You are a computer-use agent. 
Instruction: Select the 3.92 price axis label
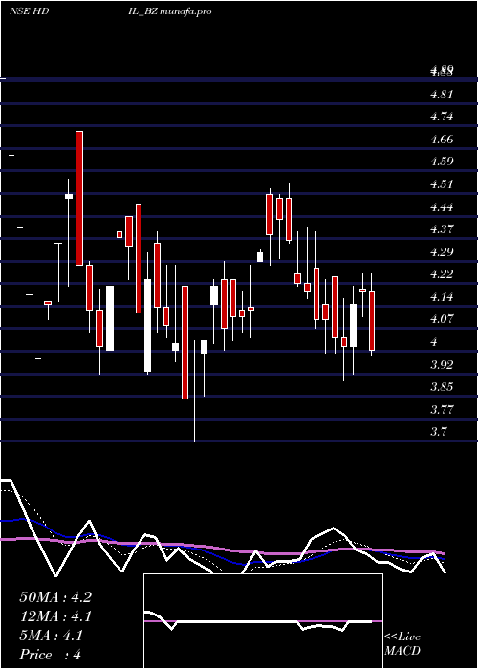click(x=442, y=365)
